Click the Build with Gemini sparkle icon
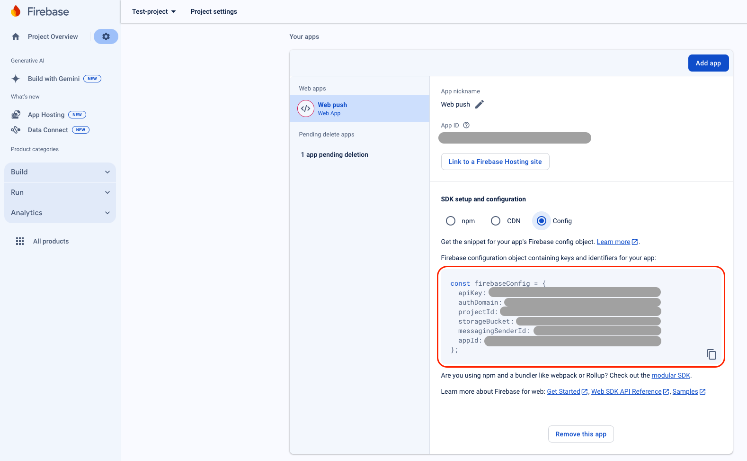The image size is (747, 461). tap(16, 79)
